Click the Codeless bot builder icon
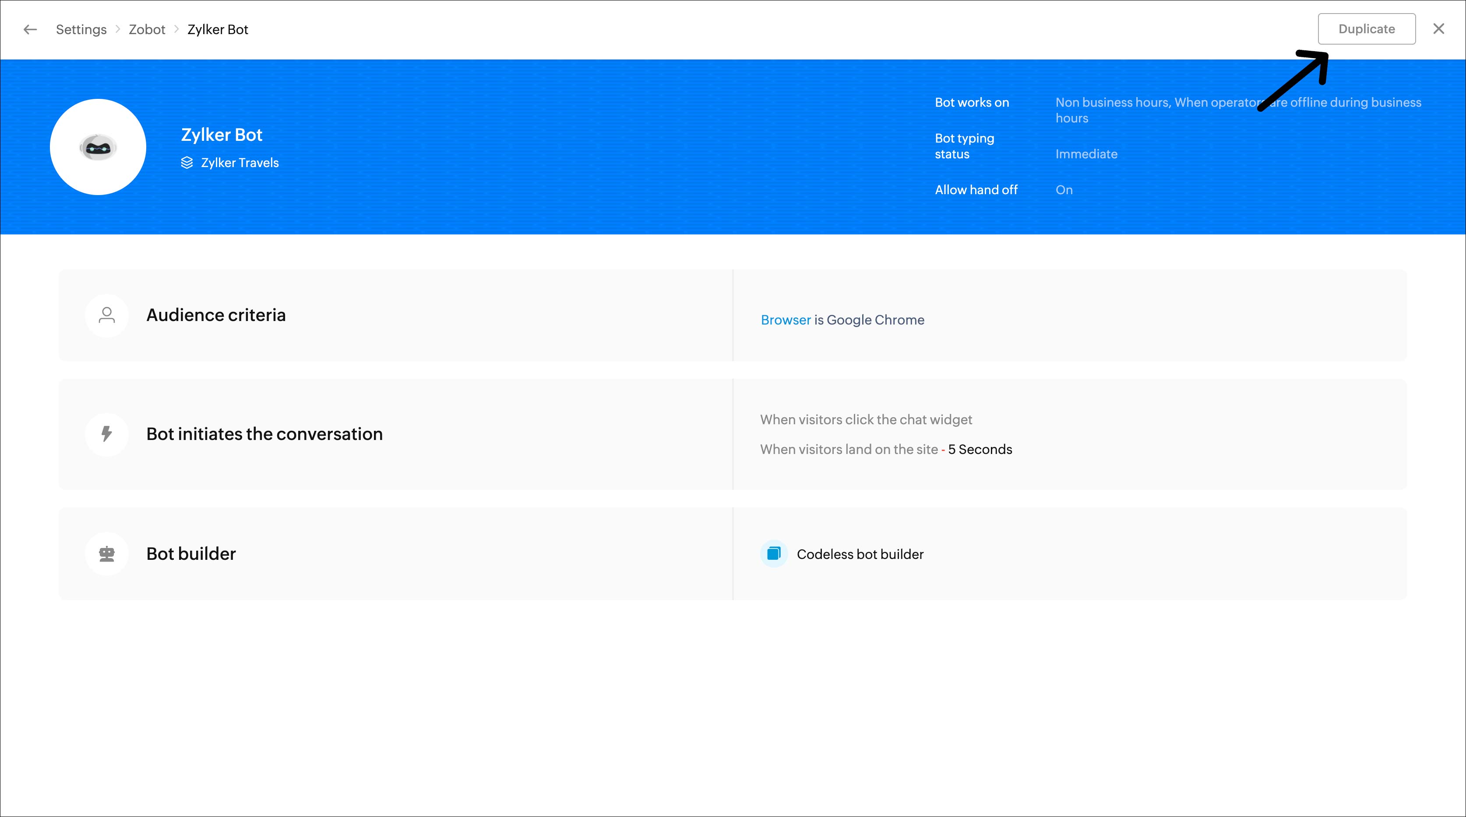1466x817 pixels. coord(773,554)
